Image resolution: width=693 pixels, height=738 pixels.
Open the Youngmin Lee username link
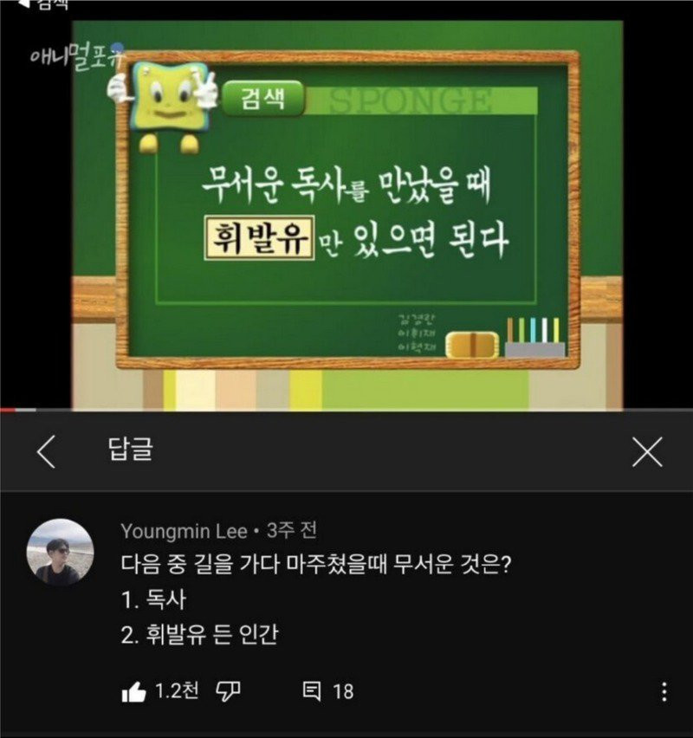click(x=184, y=531)
